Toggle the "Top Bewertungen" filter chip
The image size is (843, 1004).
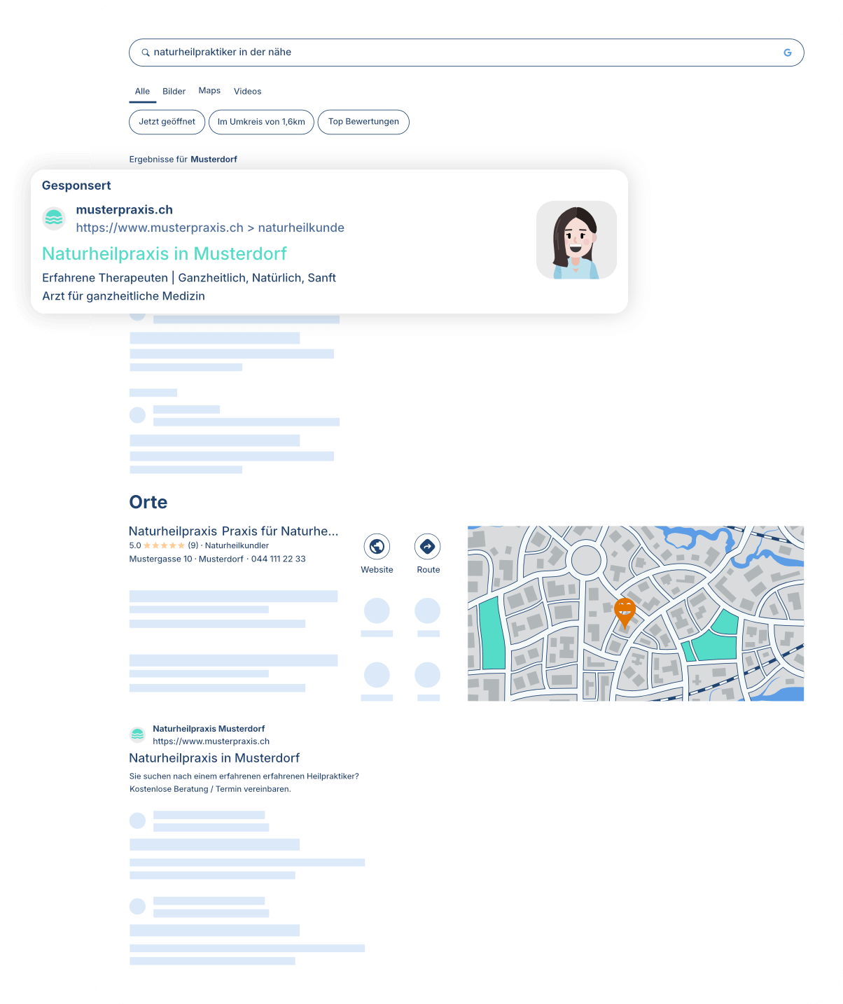click(363, 122)
